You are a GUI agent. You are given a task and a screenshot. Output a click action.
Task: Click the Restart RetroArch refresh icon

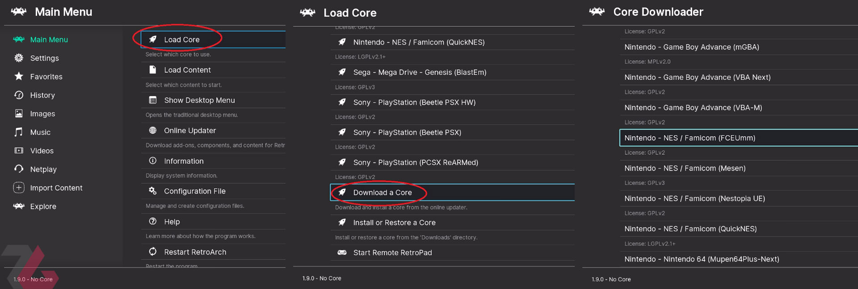pos(153,252)
